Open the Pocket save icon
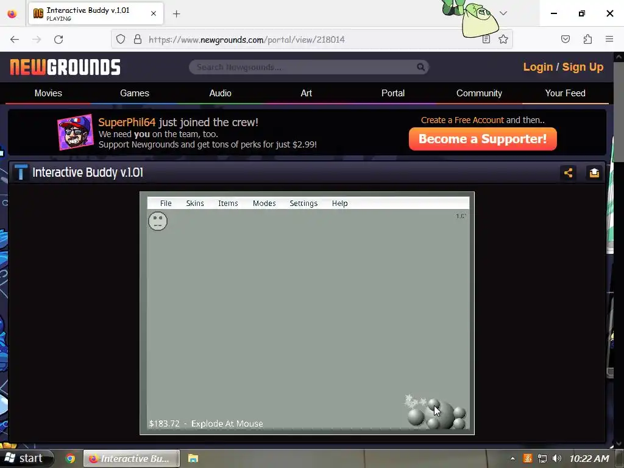 (565, 39)
